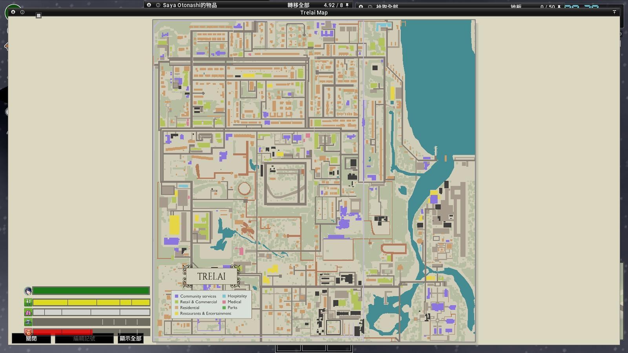
Task: Toggle the pin on Saya Otonashi inventory panel
Action: [347, 5]
